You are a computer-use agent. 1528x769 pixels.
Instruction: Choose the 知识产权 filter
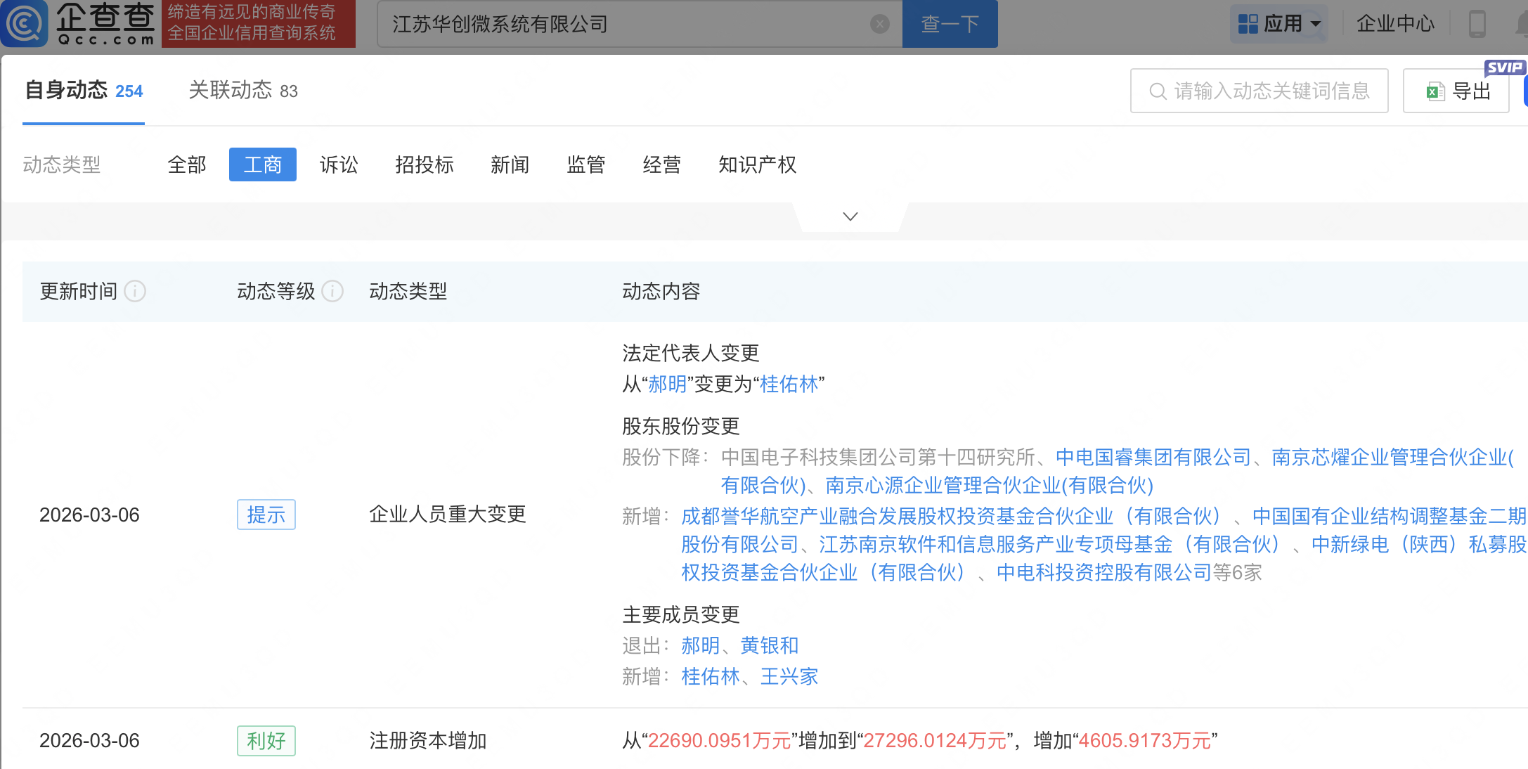757,164
